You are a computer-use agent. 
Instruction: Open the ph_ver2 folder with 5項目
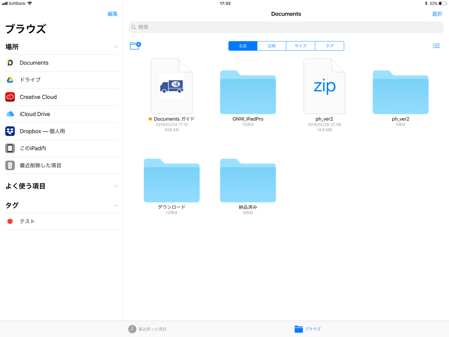click(x=401, y=92)
